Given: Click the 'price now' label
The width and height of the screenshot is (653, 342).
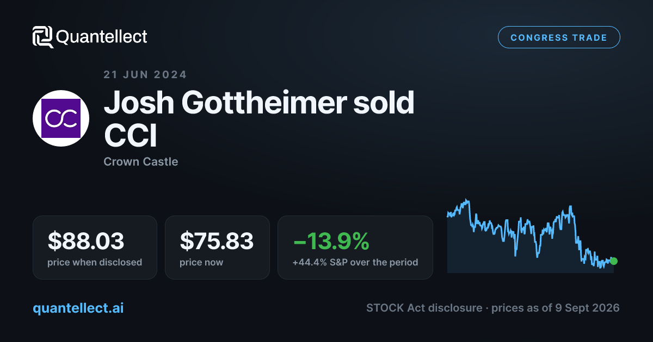Looking at the screenshot, I should click(201, 262).
